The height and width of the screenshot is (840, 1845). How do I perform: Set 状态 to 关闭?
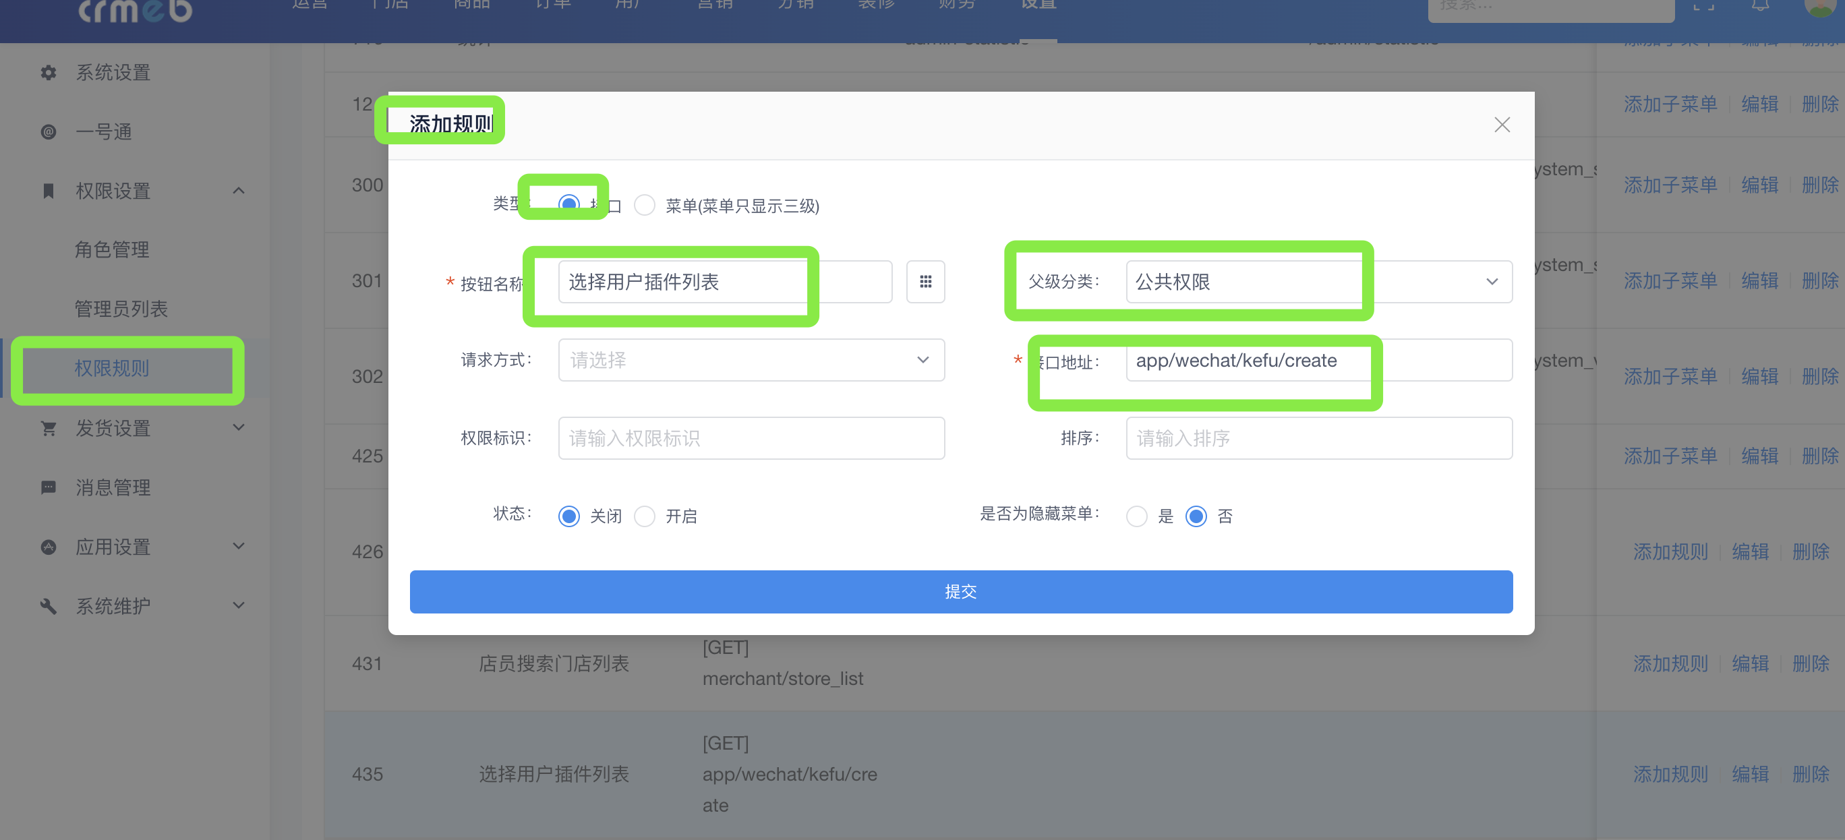(x=568, y=516)
